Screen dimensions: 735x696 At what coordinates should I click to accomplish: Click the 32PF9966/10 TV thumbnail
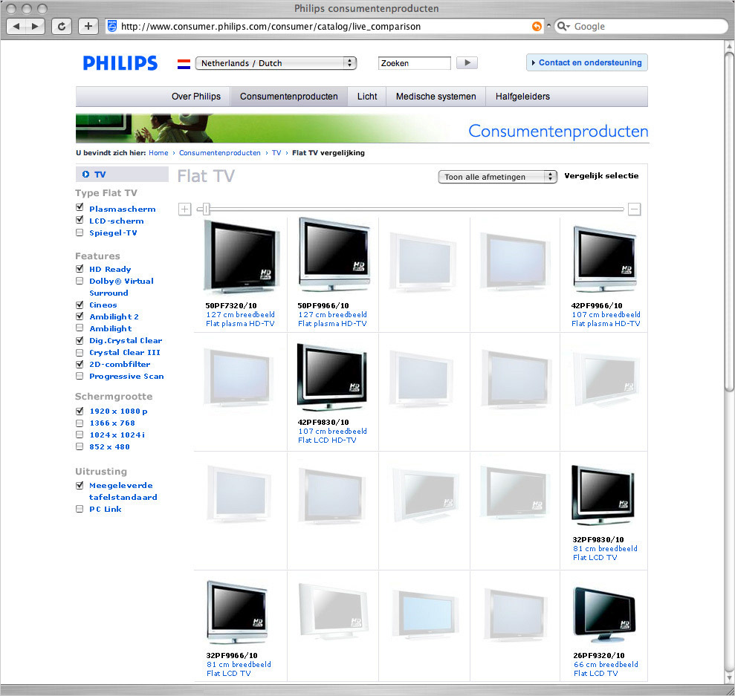tap(237, 613)
